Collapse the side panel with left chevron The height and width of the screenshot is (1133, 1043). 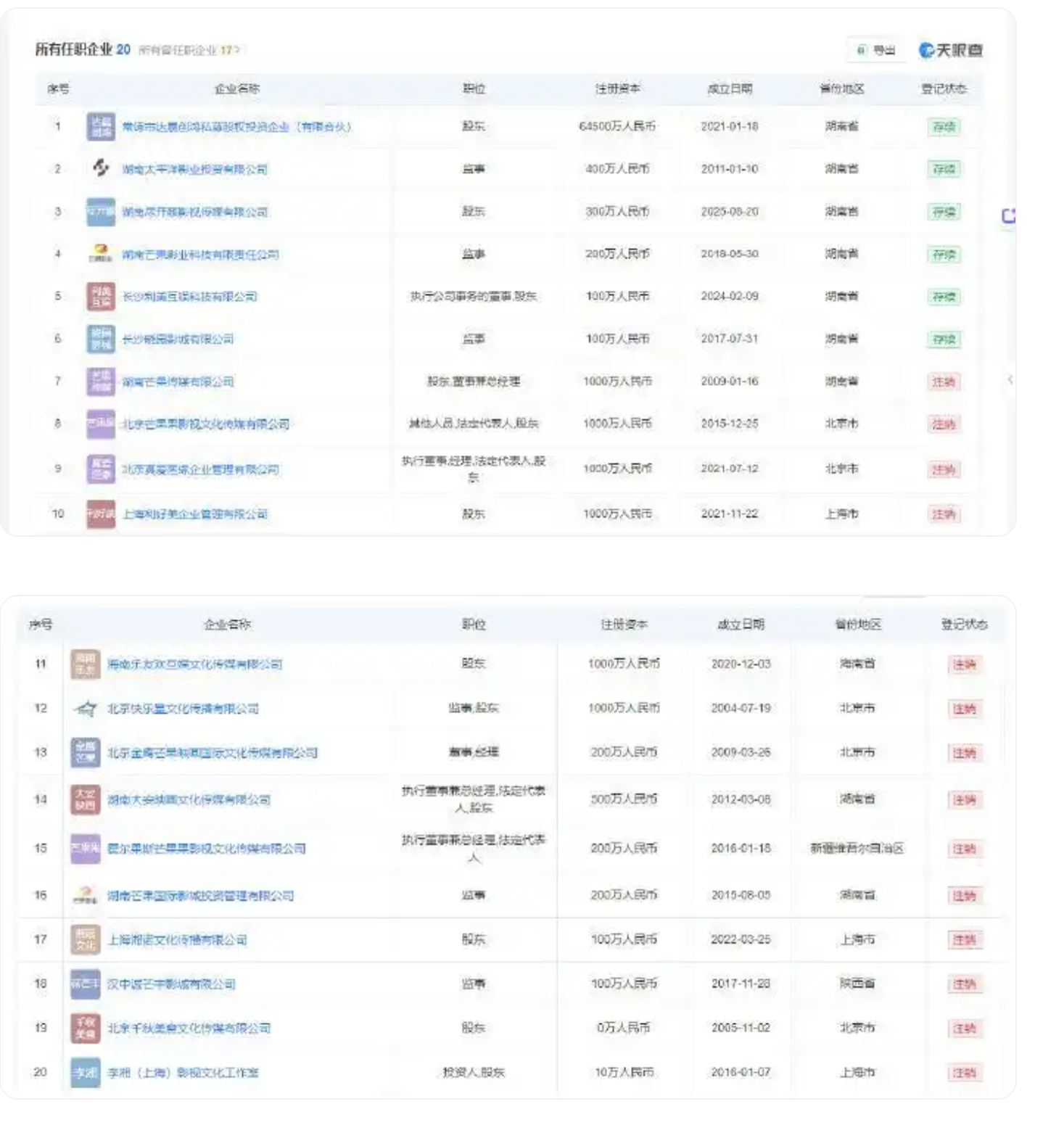(x=1010, y=379)
